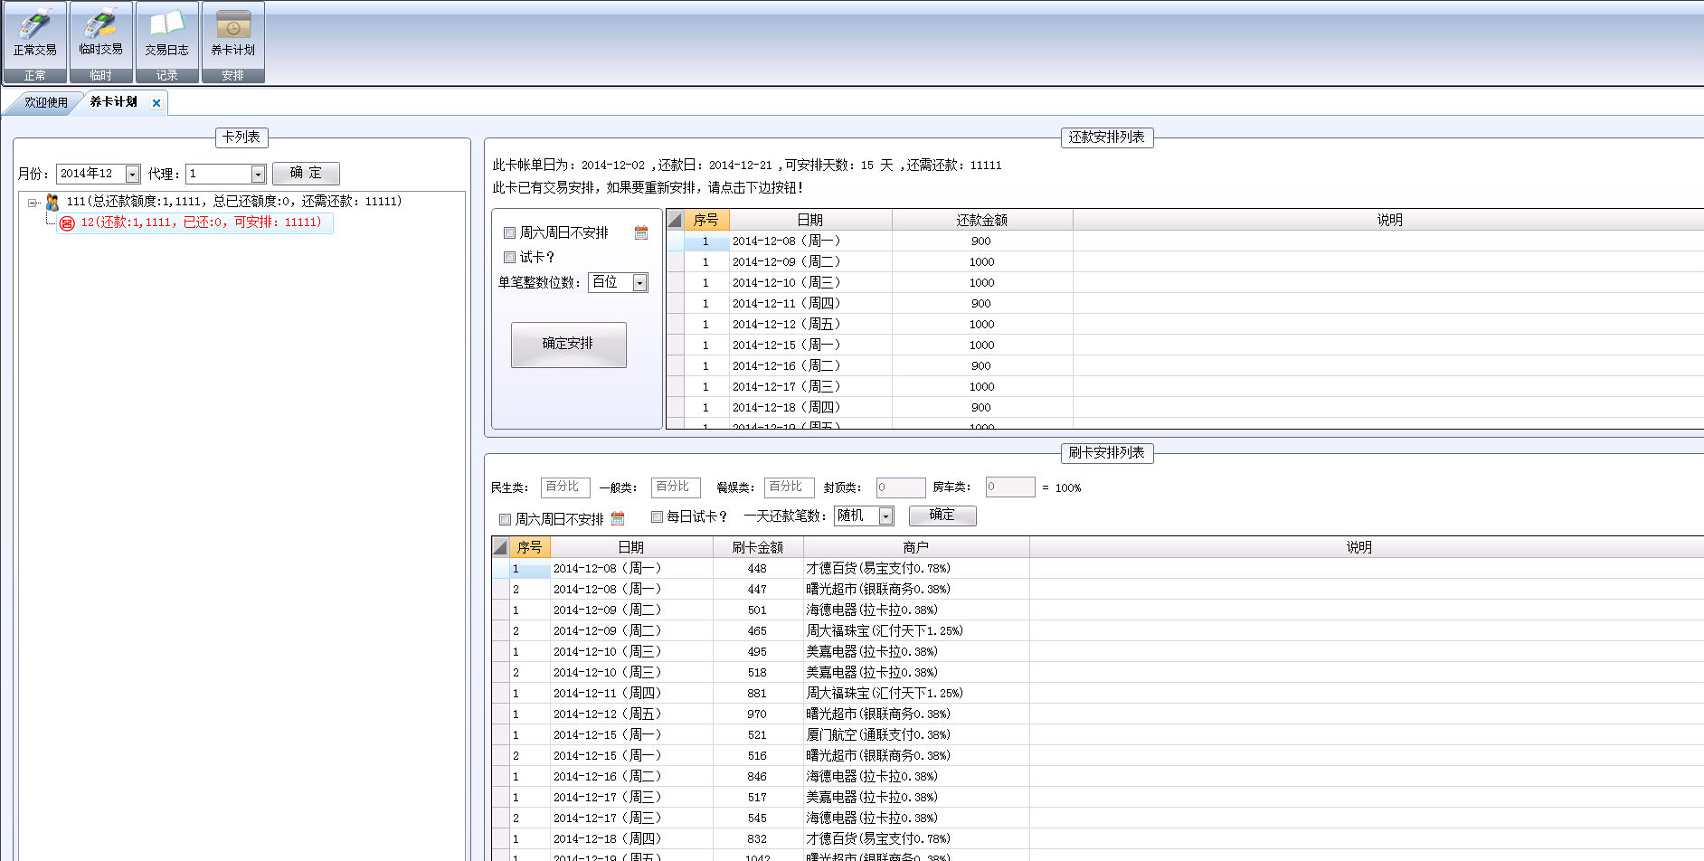Close the 养卡计划 tab
1704x861 pixels.
coord(156,103)
